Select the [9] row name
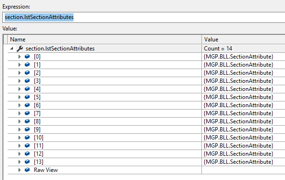 tap(37, 130)
